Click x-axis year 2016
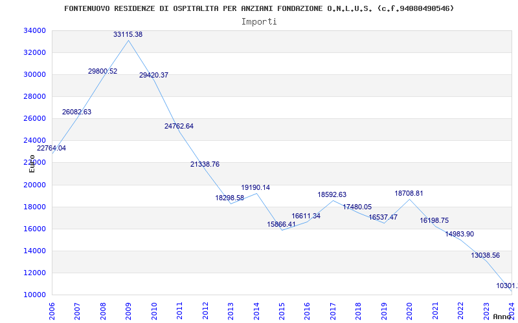518x323 pixels. pos(307,311)
